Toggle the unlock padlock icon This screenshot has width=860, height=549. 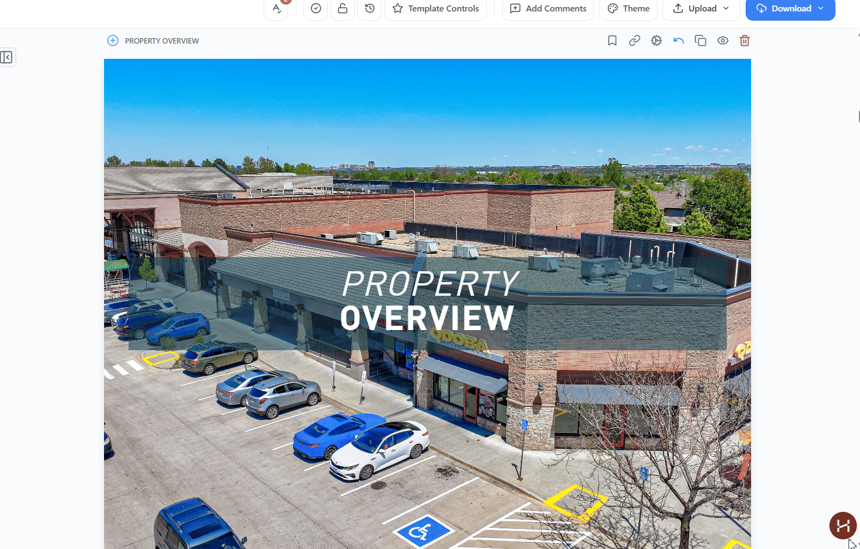(343, 9)
